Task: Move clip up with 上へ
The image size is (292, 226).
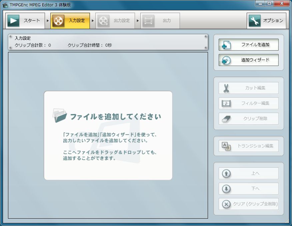Action: (x=249, y=173)
